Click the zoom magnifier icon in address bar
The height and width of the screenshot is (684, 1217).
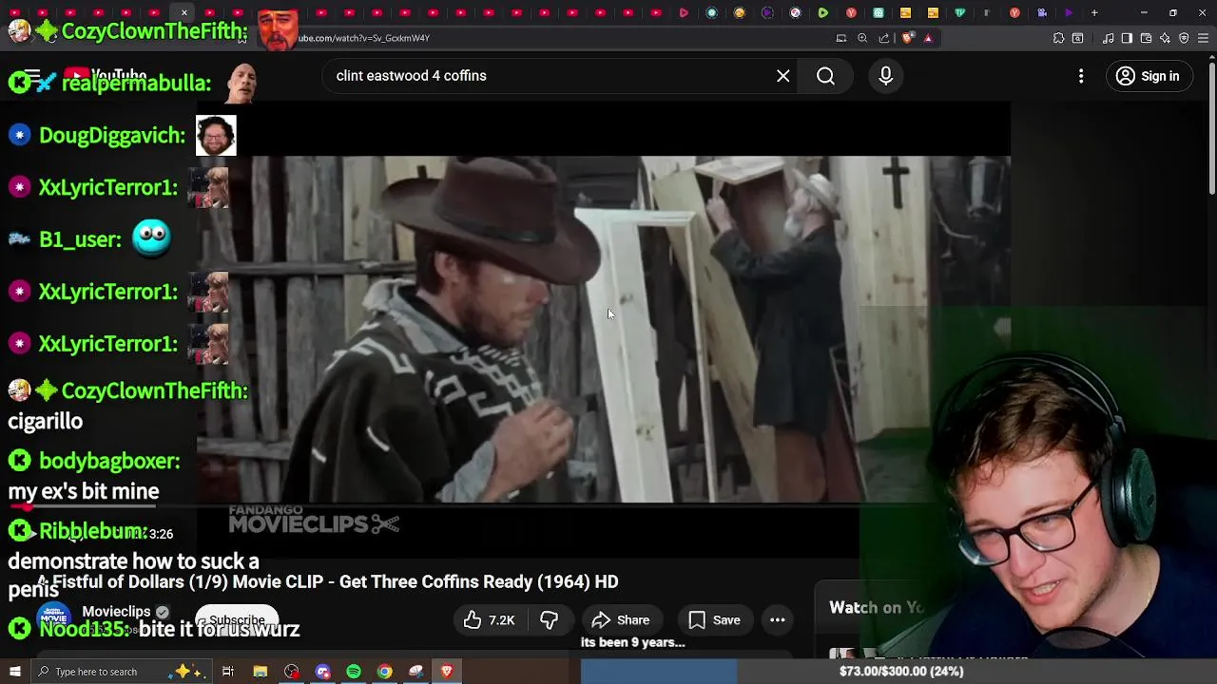click(862, 38)
